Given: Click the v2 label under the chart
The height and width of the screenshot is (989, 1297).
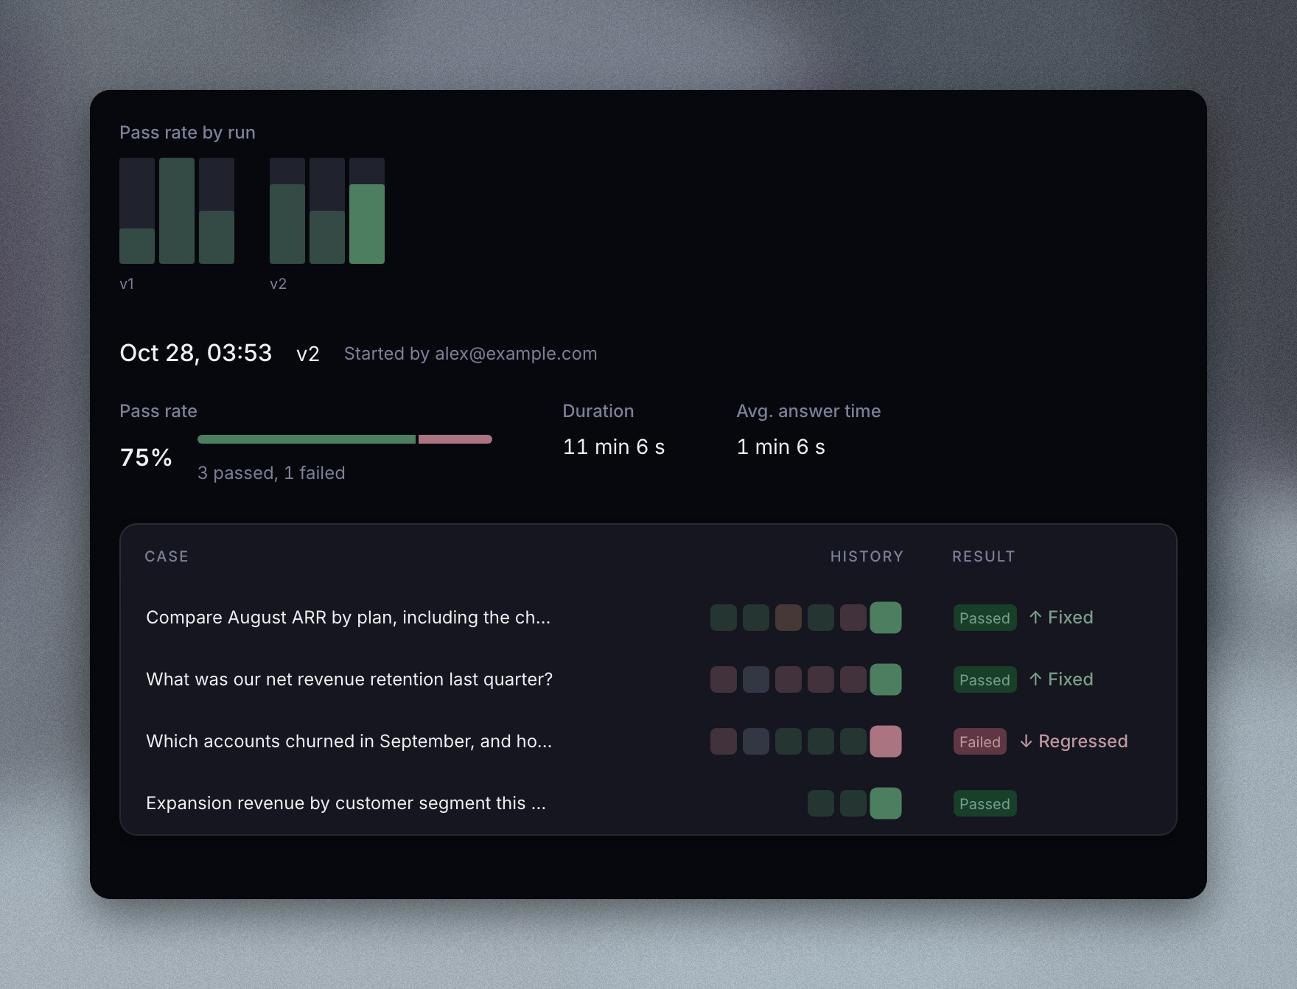Looking at the screenshot, I should [x=278, y=284].
